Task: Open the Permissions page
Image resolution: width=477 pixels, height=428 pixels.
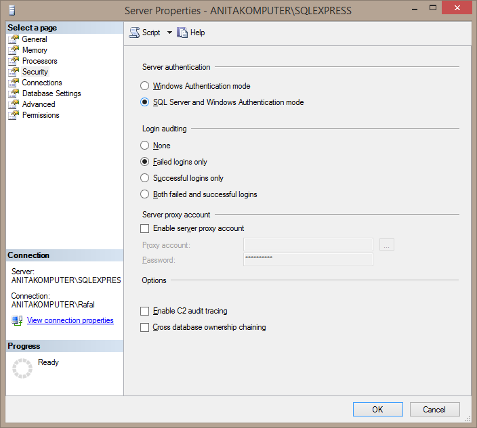Action: [41, 115]
